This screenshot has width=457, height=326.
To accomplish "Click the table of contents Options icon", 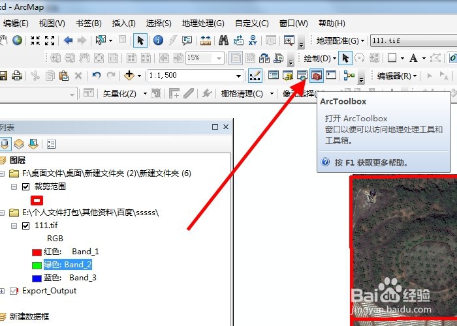I will point(52,144).
